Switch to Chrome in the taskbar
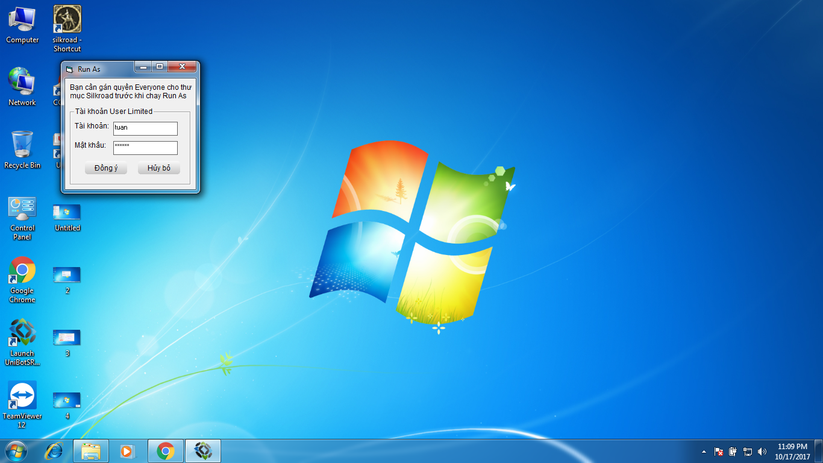 coord(166,451)
